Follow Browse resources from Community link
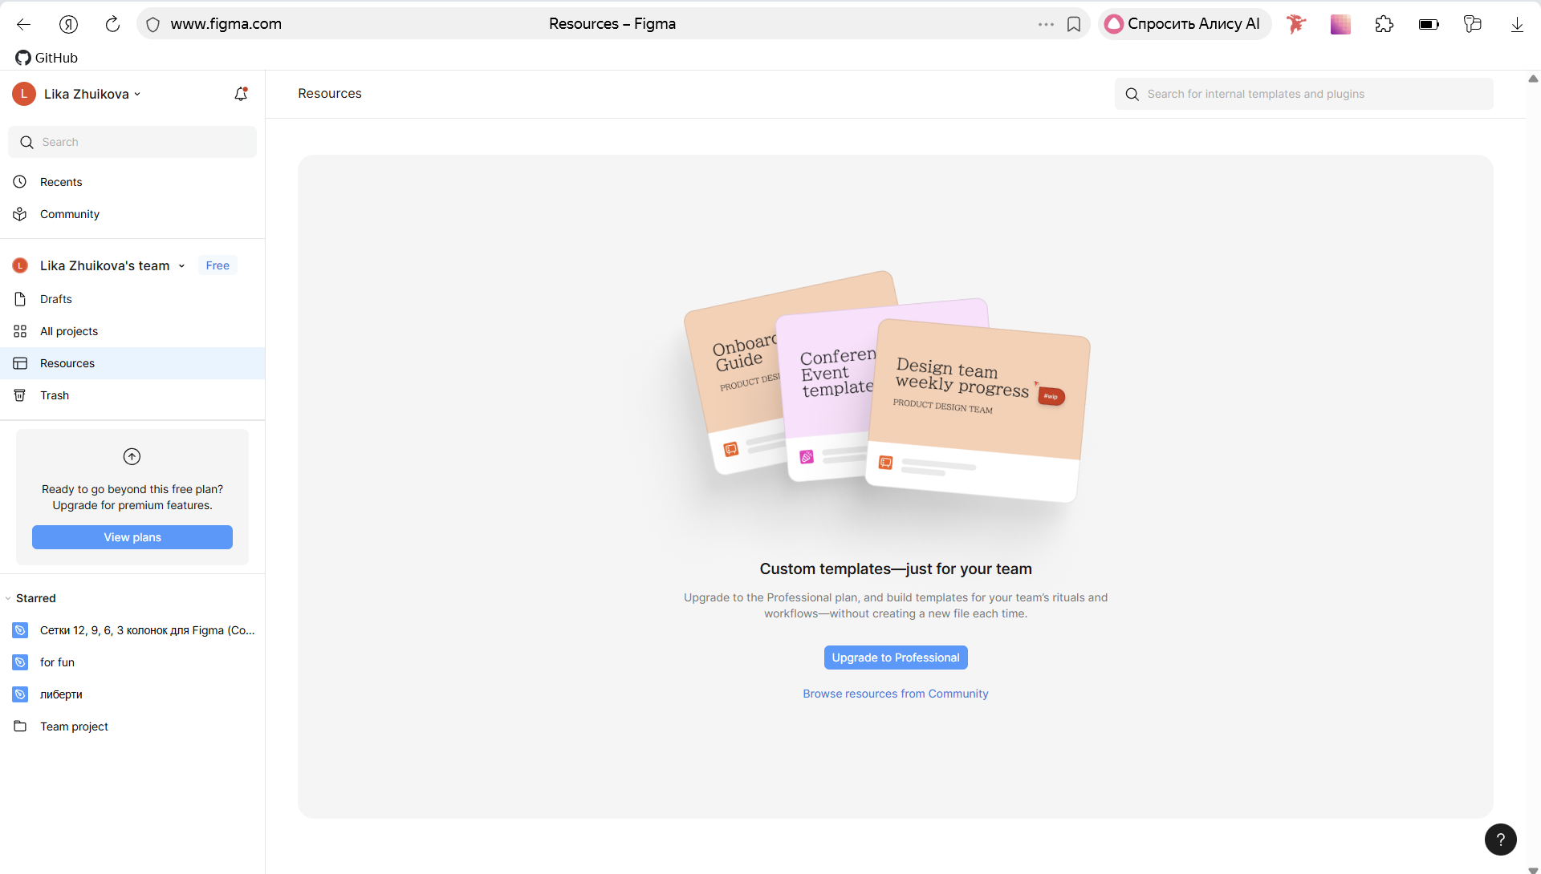The height and width of the screenshot is (874, 1541). (x=896, y=694)
